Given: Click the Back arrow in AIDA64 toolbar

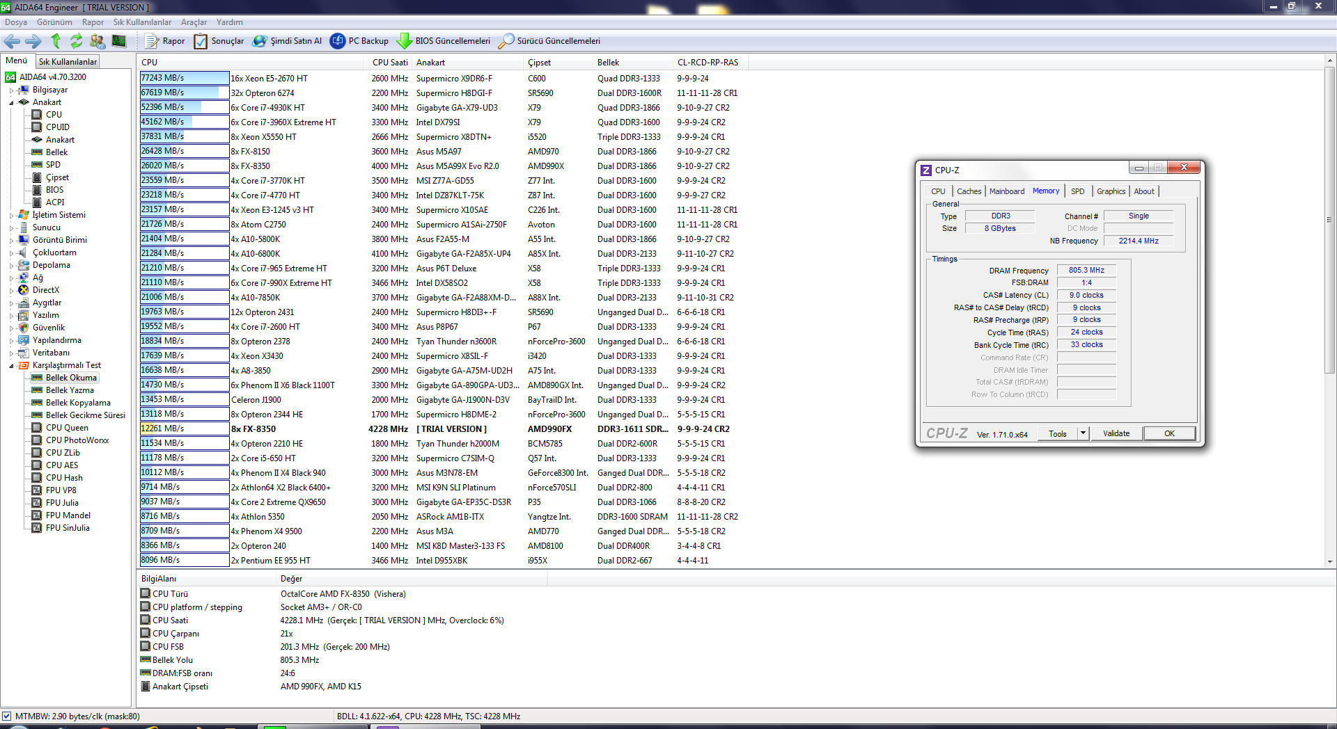Looking at the screenshot, I should (x=12, y=41).
